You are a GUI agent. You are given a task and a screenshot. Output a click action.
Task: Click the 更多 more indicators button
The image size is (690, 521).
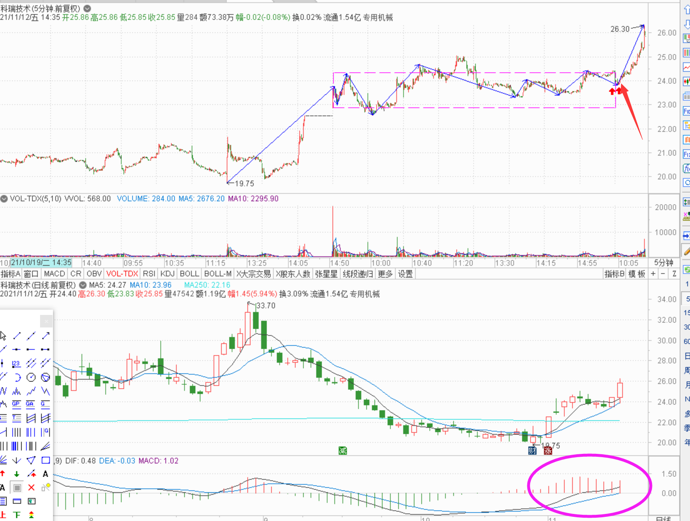point(385,274)
